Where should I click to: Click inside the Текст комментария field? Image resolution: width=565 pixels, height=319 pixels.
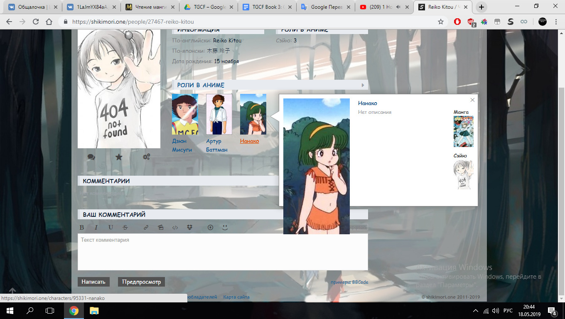pyautogui.click(x=222, y=252)
